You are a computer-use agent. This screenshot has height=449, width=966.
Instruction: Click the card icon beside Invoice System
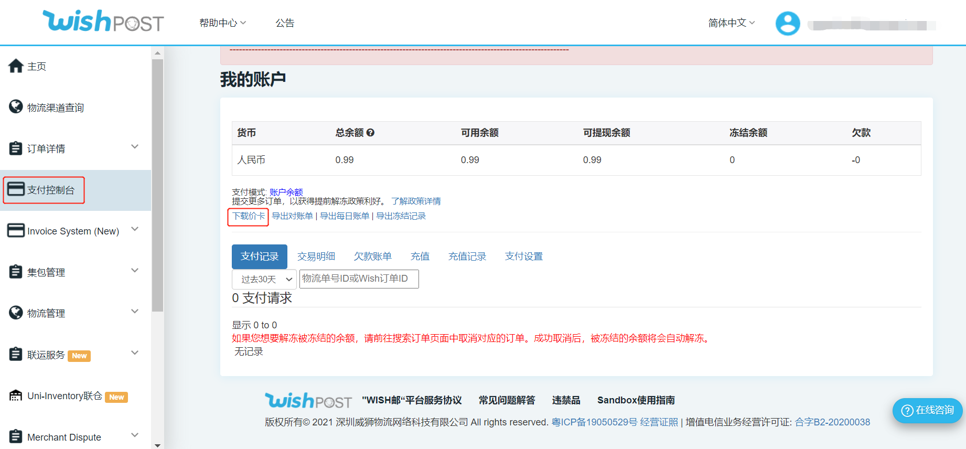[x=16, y=230]
